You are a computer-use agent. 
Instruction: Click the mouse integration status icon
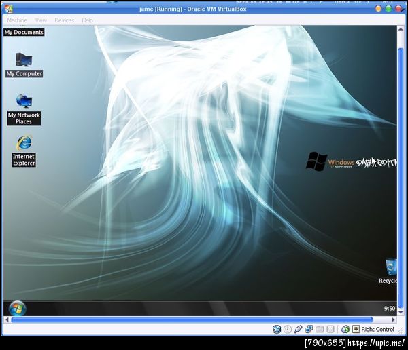[345, 329]
